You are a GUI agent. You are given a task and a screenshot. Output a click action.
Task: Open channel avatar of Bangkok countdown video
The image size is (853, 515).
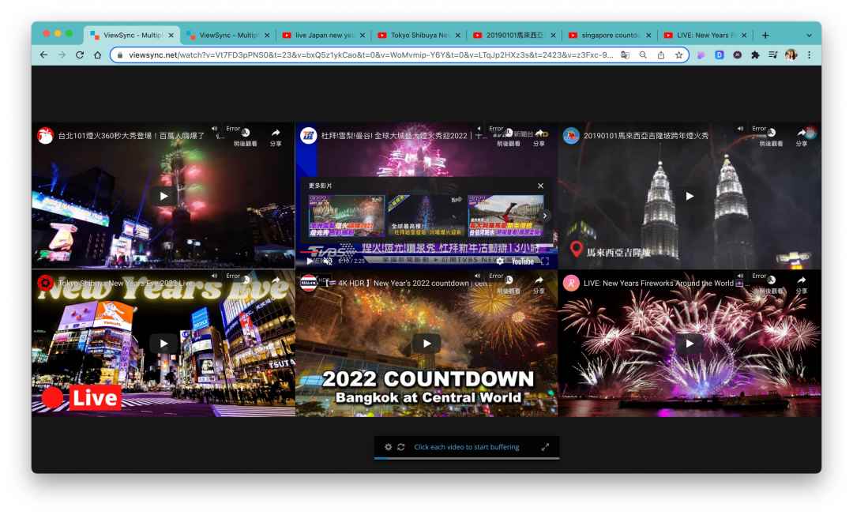(x=308, y=283)
